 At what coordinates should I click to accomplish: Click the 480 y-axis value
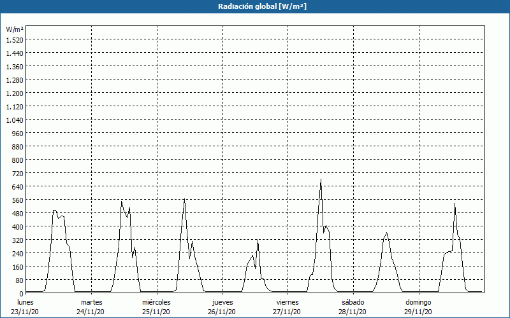pyautogui.click(x=18, y=214)
